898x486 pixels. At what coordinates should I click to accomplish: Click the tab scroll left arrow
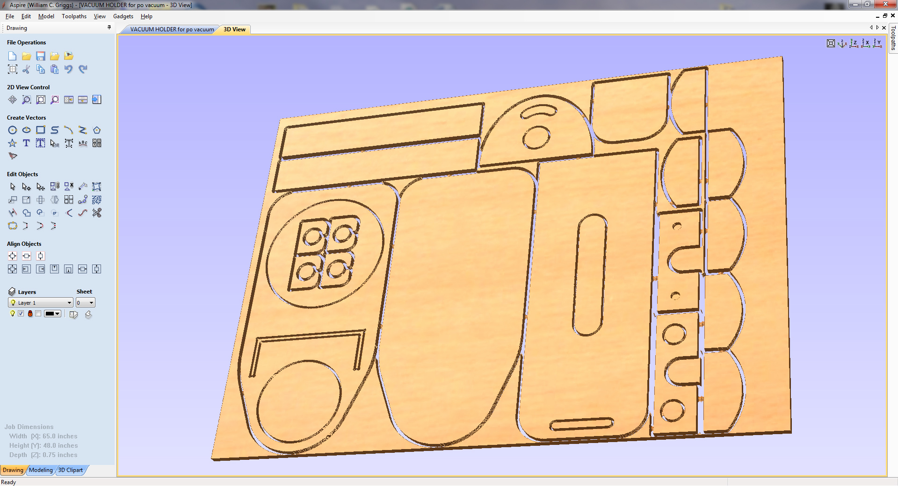(x=871, y=28)
